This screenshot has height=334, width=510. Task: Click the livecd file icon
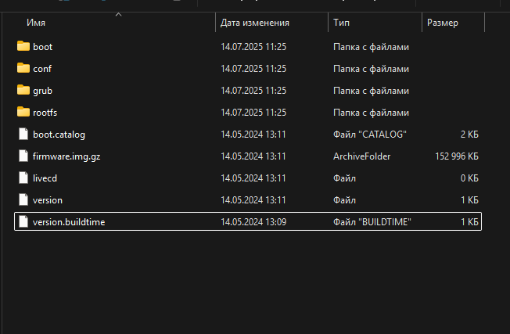[x=23, y=178]
